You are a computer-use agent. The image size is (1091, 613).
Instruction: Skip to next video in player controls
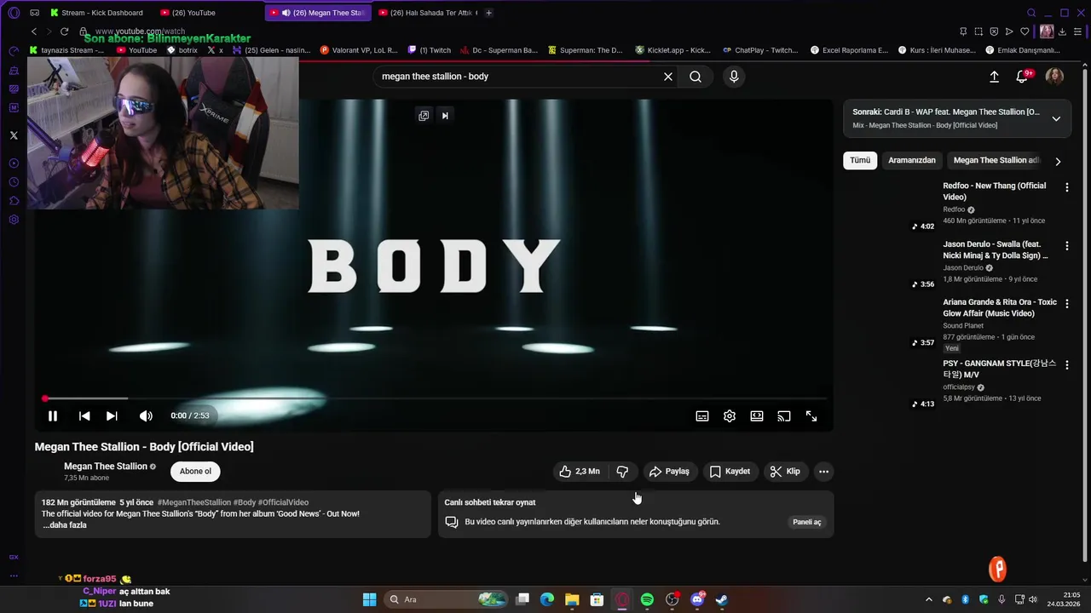tap(112, 415)
